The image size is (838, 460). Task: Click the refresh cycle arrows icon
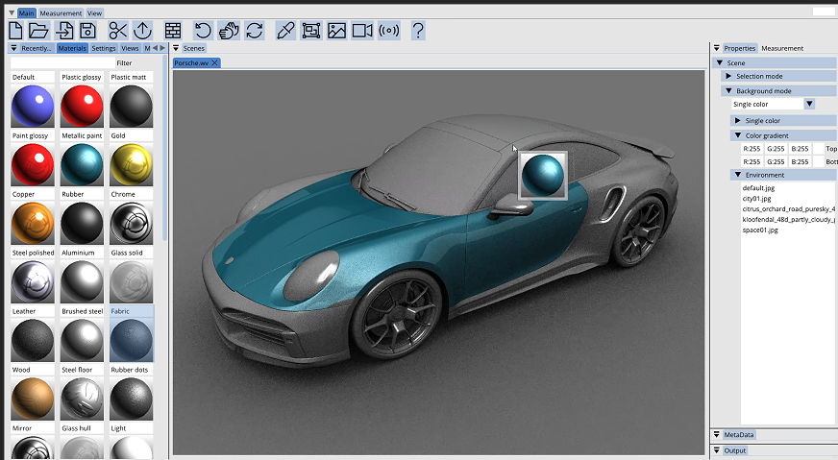click(x=255, y=31)
